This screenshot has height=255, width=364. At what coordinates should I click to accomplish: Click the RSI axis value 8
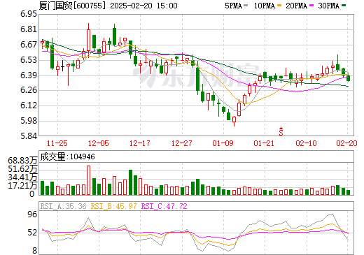[34, 251]
